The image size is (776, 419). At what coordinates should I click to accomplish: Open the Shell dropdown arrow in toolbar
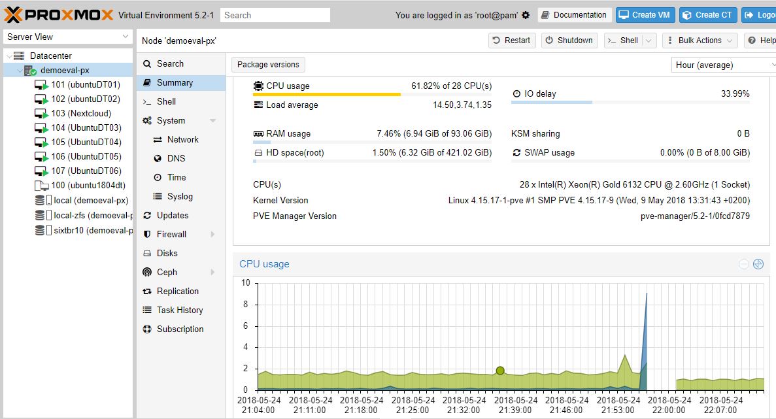point(649,41)
